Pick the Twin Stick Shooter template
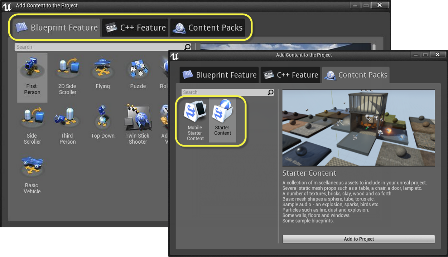The width and height of the screenshot is (448, 257). [138, 118]
